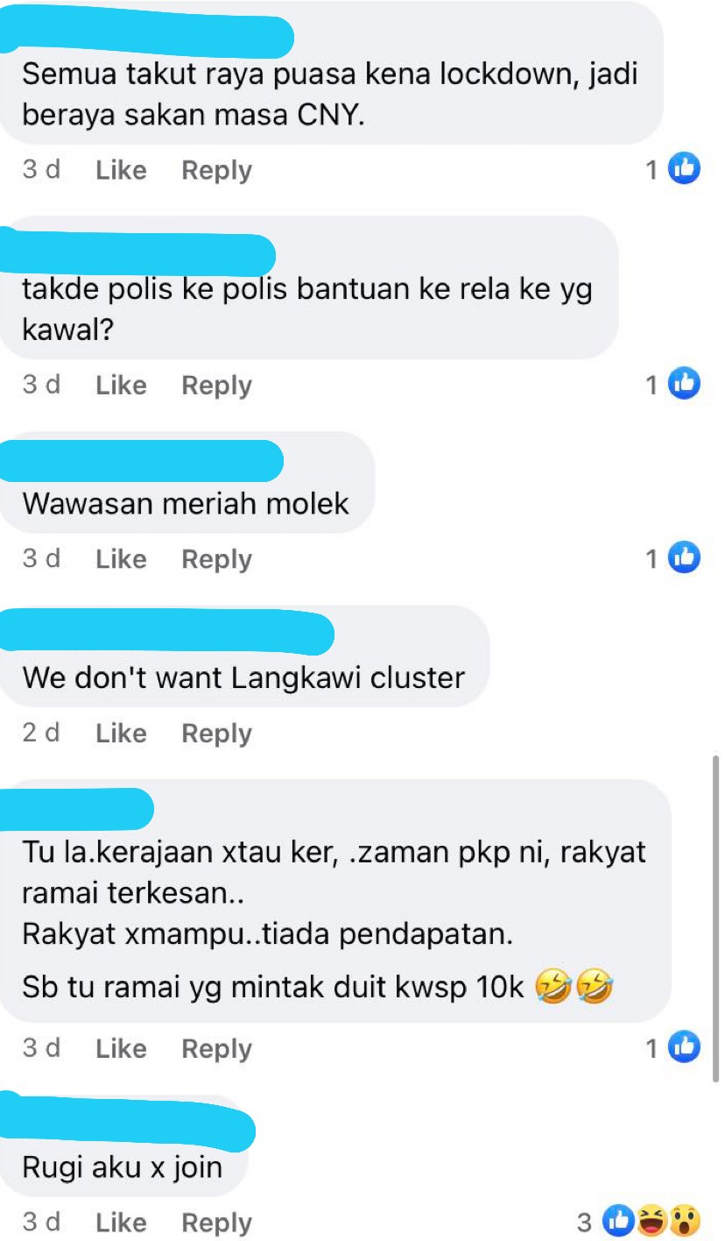The height and width of the screenshot is (1241, 725).
Task: Tap the laughing emoji reaction on last comment
Action: [x=651, y=1220]
